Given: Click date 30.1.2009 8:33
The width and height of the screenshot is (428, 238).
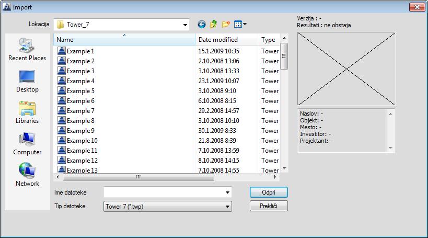Looking at the screenshot, I should [x=217, y=131].
